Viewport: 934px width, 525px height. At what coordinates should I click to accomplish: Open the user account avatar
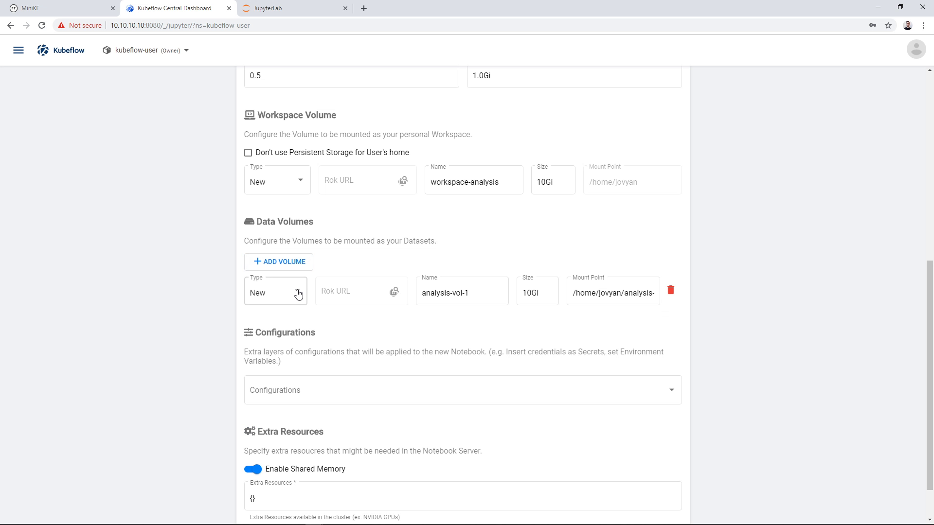coord(916,49)
